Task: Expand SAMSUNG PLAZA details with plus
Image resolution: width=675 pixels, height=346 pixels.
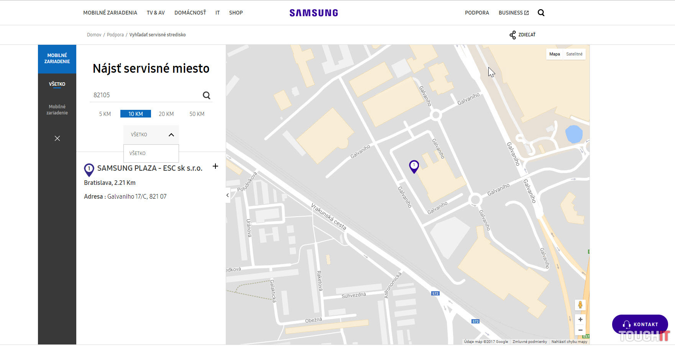Action: [x=215, y=166]
